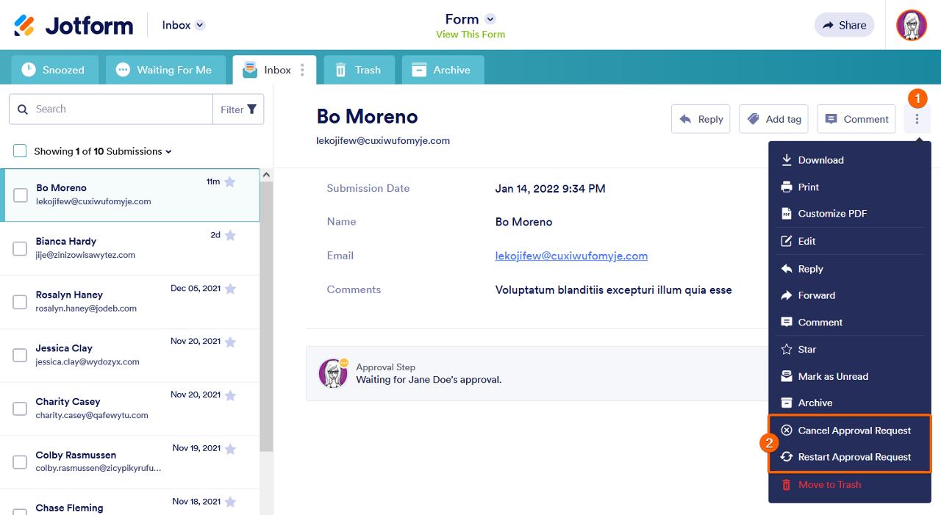The width and height of the screenshot is (941, 515).
Task: Click the Archive tab box icon
Action: tap(419, 70)
